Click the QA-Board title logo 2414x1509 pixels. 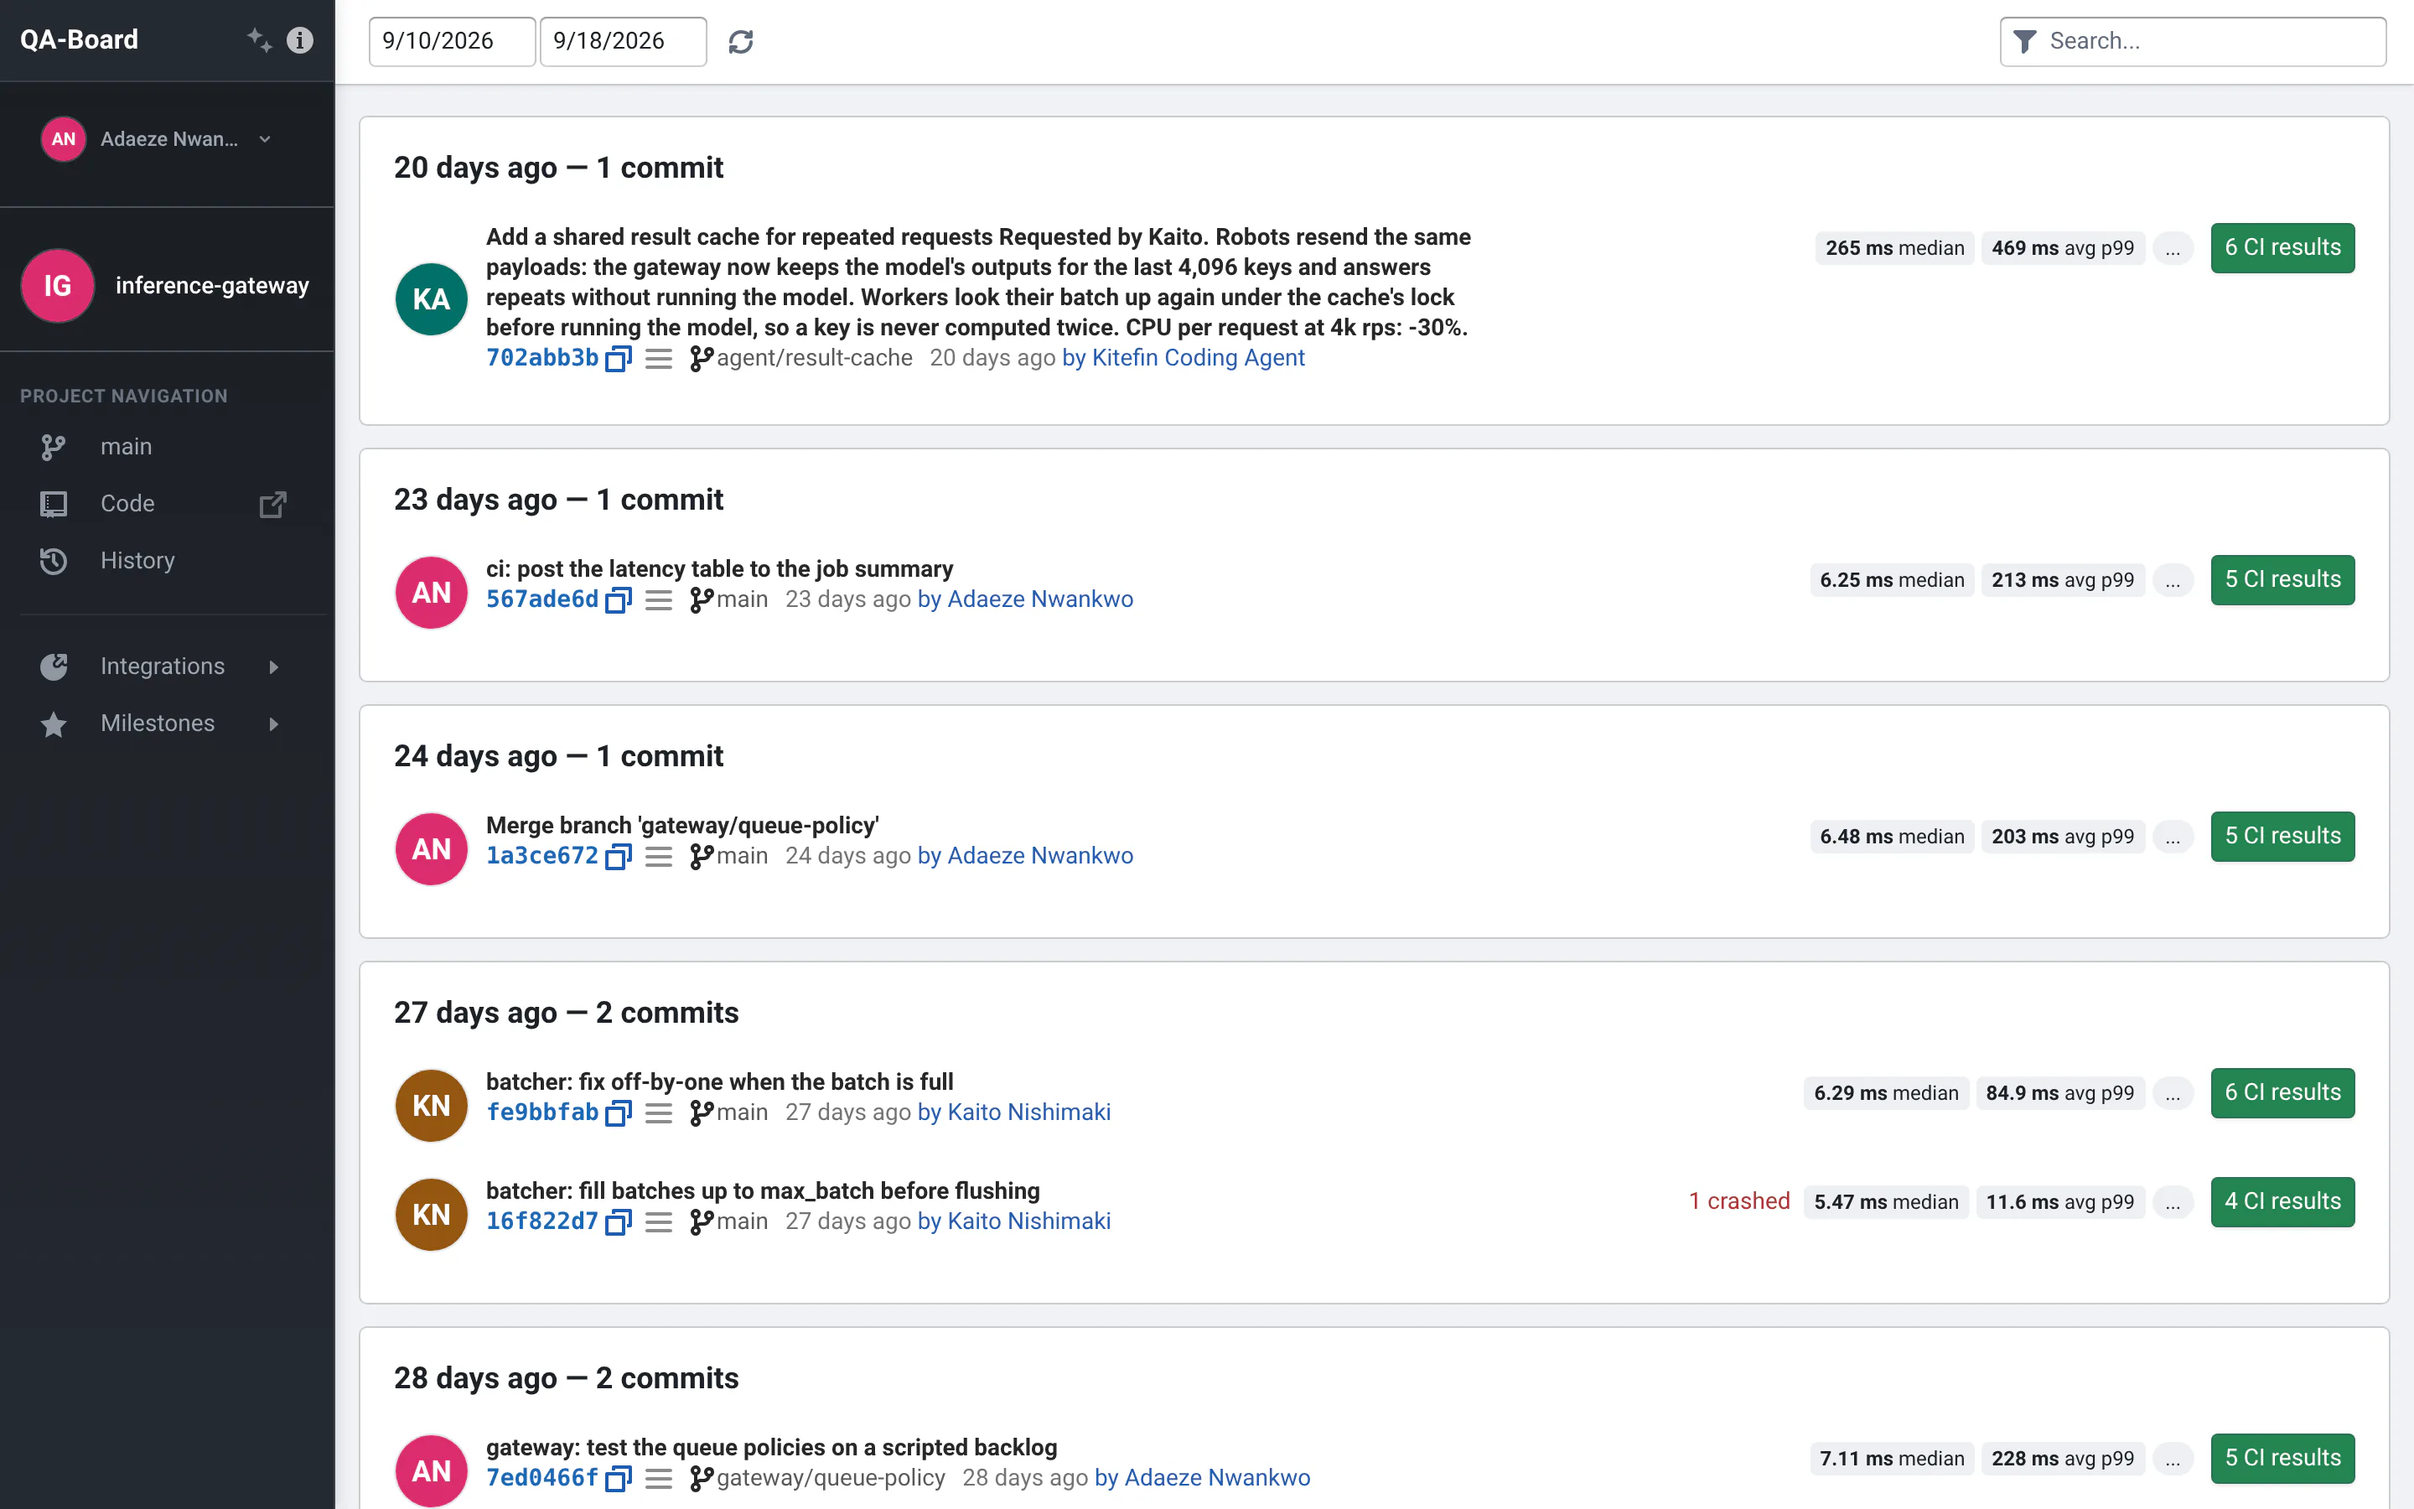coord(79,40)
